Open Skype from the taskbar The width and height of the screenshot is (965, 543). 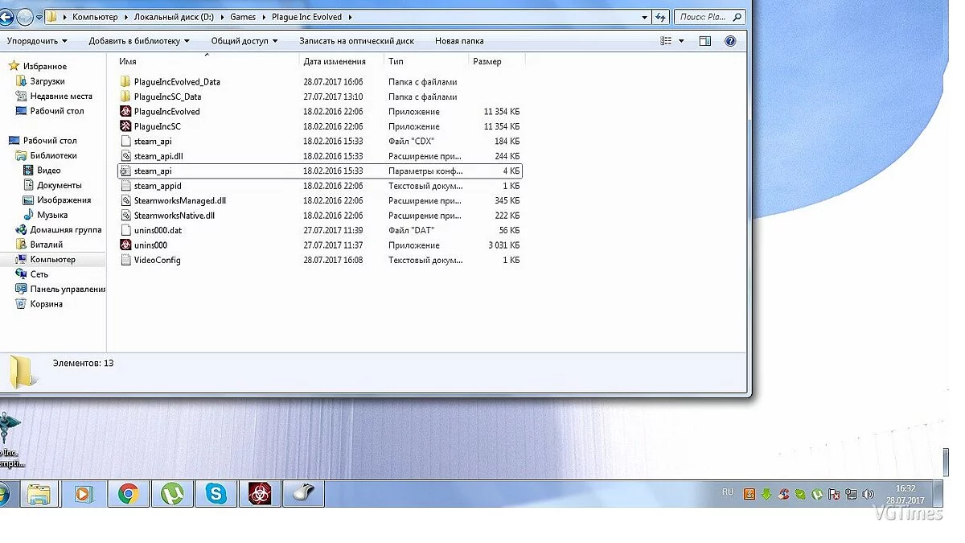216,493
